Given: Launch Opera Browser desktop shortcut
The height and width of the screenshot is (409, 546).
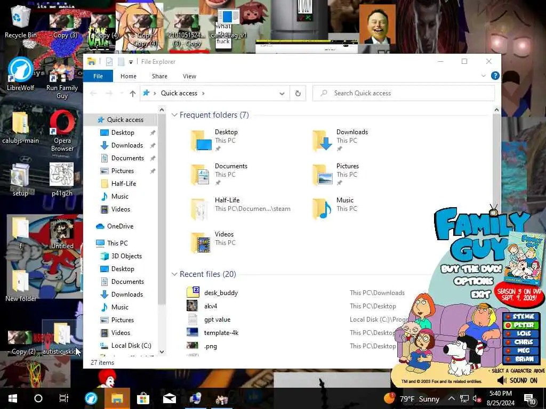Looking at the screenshot, I should tap(62, 131).
